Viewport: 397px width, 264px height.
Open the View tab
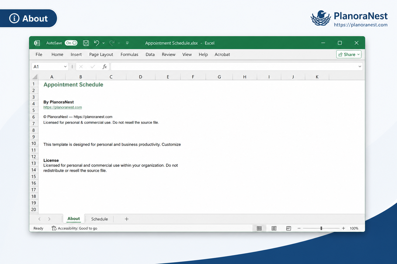tap(187, 54)
